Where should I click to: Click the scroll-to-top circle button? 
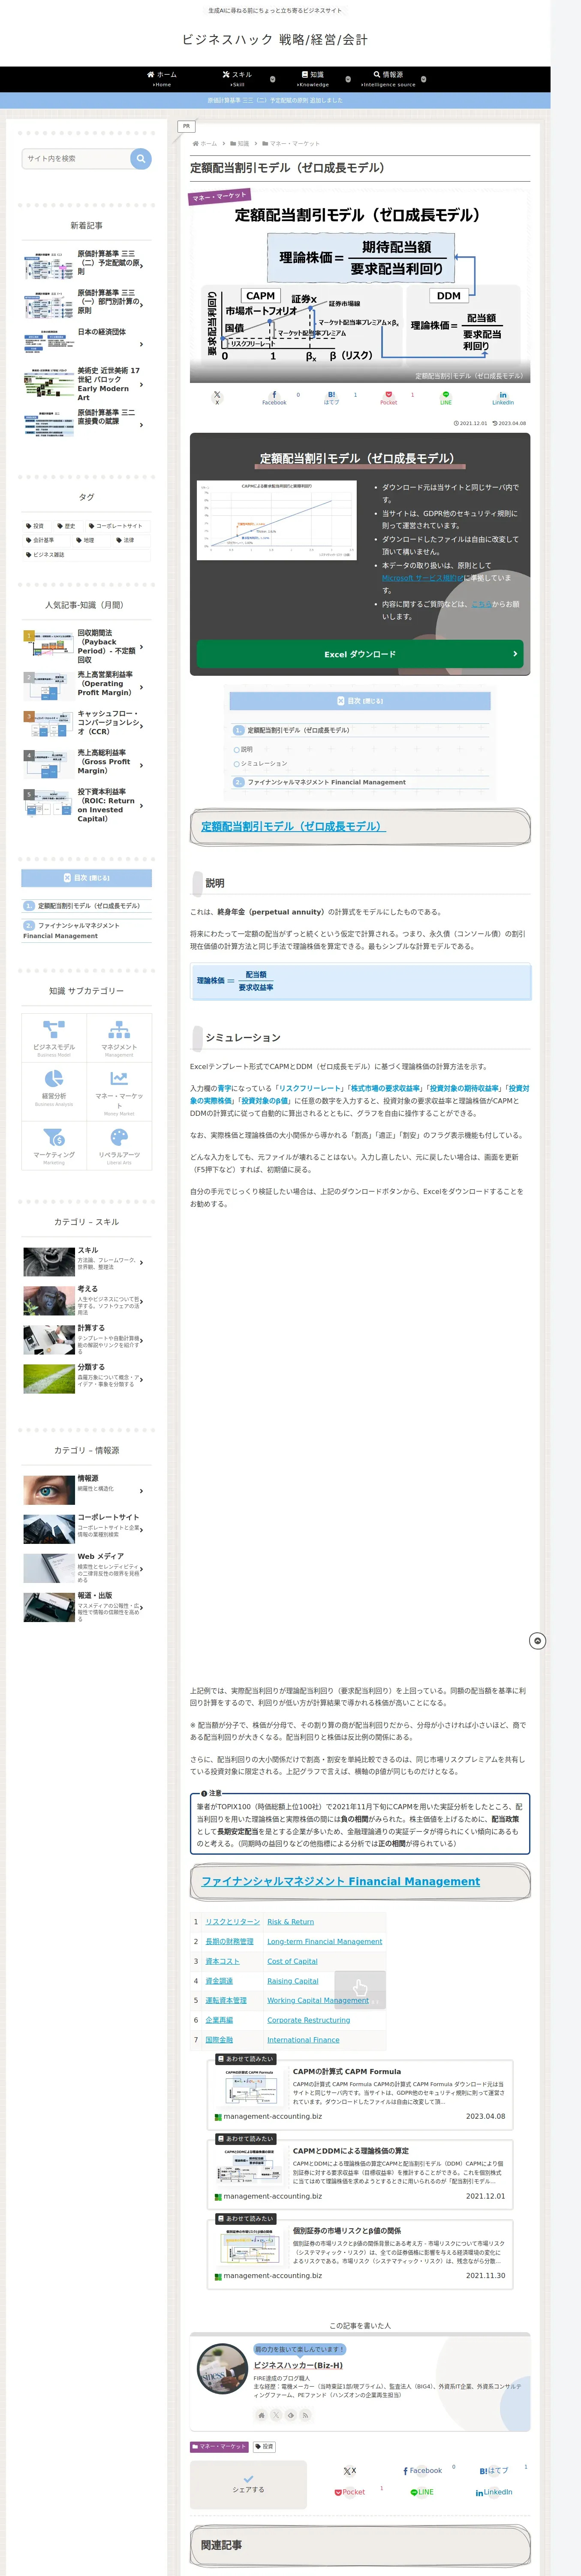(537, 1641)
